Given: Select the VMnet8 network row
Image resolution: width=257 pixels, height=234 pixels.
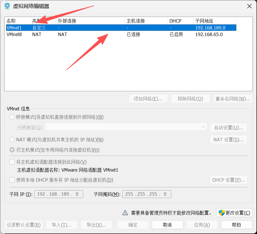Looking at the screenshot, I should [x=121, y=34].
